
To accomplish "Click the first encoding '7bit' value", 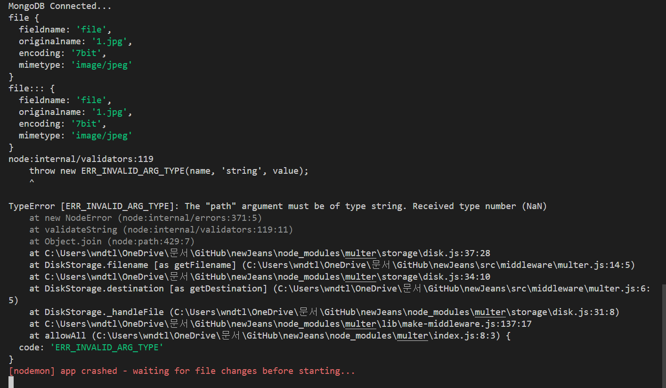I will coord(86,53).
